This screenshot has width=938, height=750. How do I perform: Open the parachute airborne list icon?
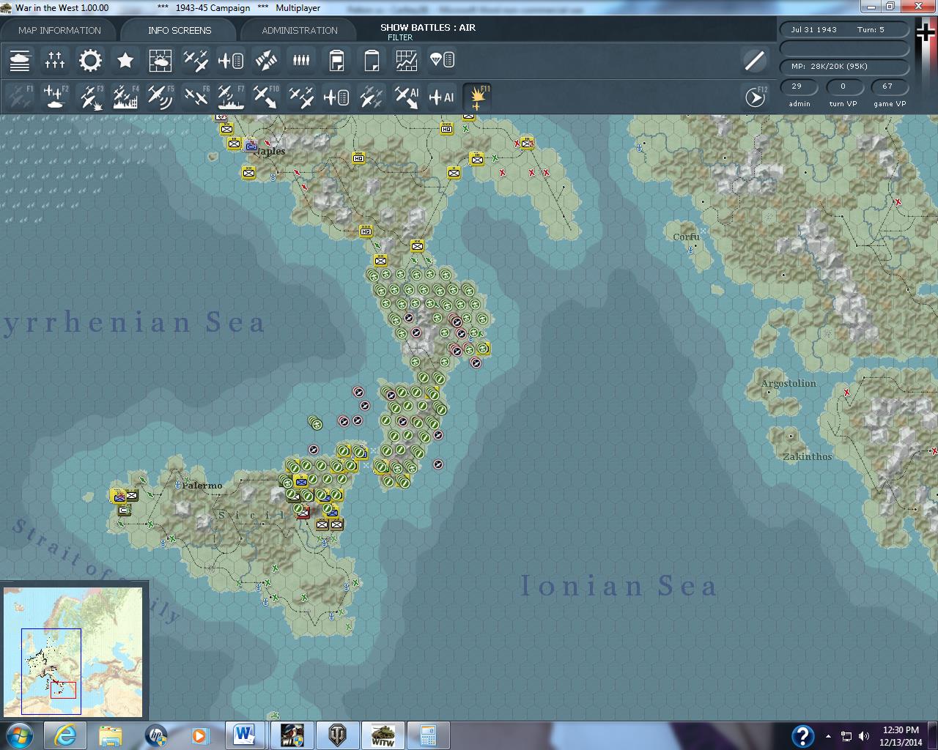coord(442,60)
